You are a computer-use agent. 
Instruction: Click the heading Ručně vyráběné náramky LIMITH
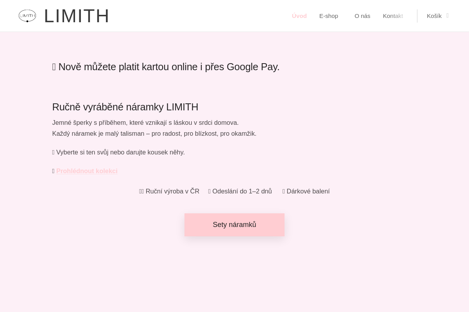125,107
